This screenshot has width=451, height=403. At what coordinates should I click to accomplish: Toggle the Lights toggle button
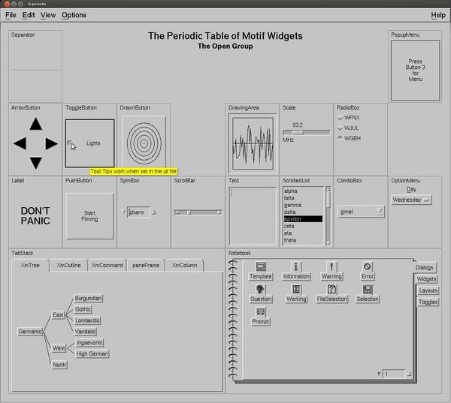89,143
